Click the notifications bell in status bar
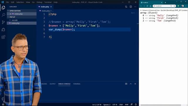This screenshot has width=188, height=106. pos(136,105)
